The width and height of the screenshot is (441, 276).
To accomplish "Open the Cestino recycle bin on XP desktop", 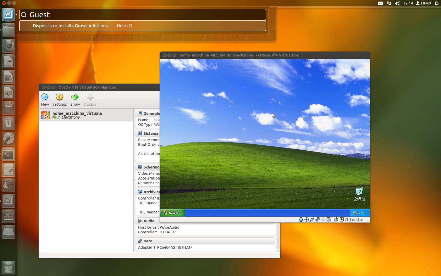I will click(359, 193).
